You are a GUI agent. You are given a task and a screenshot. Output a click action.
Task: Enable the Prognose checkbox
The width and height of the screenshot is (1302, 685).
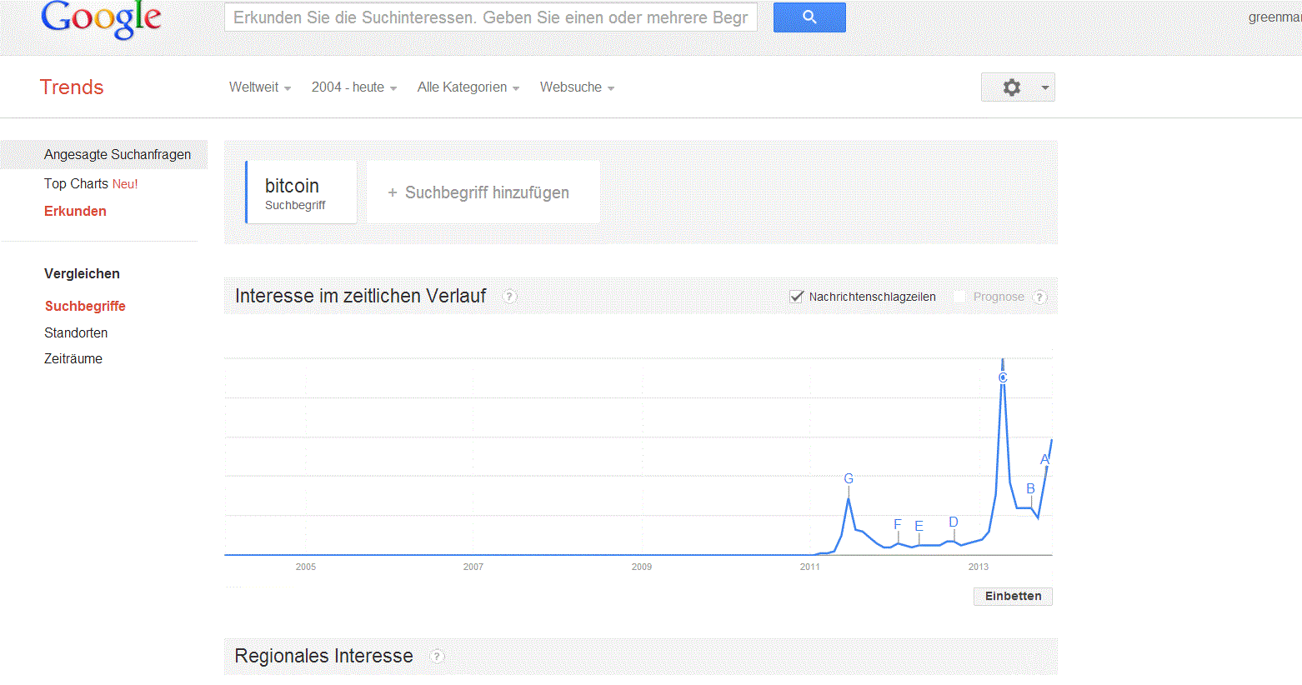959,297
